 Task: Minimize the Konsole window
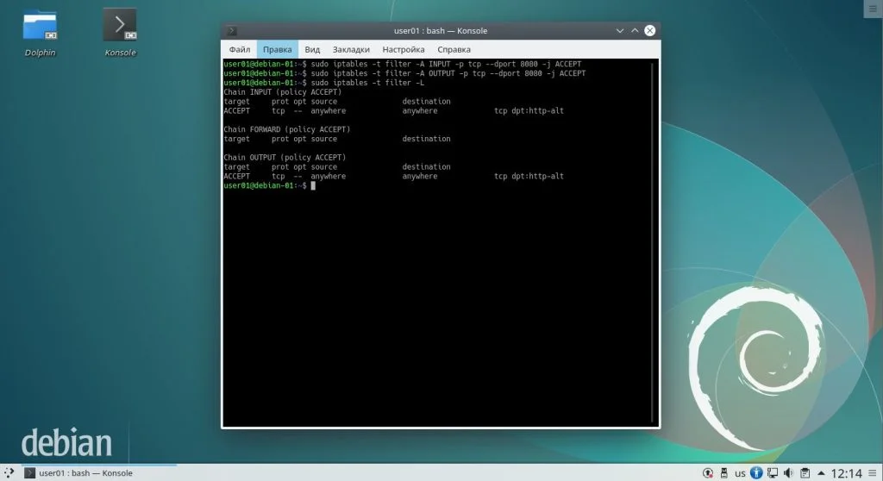619,31
